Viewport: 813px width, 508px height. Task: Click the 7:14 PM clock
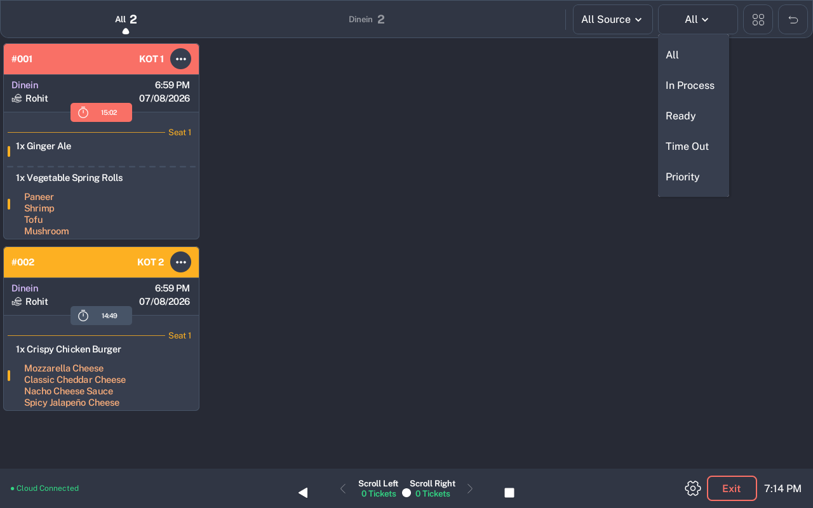(x=783, y=488)
